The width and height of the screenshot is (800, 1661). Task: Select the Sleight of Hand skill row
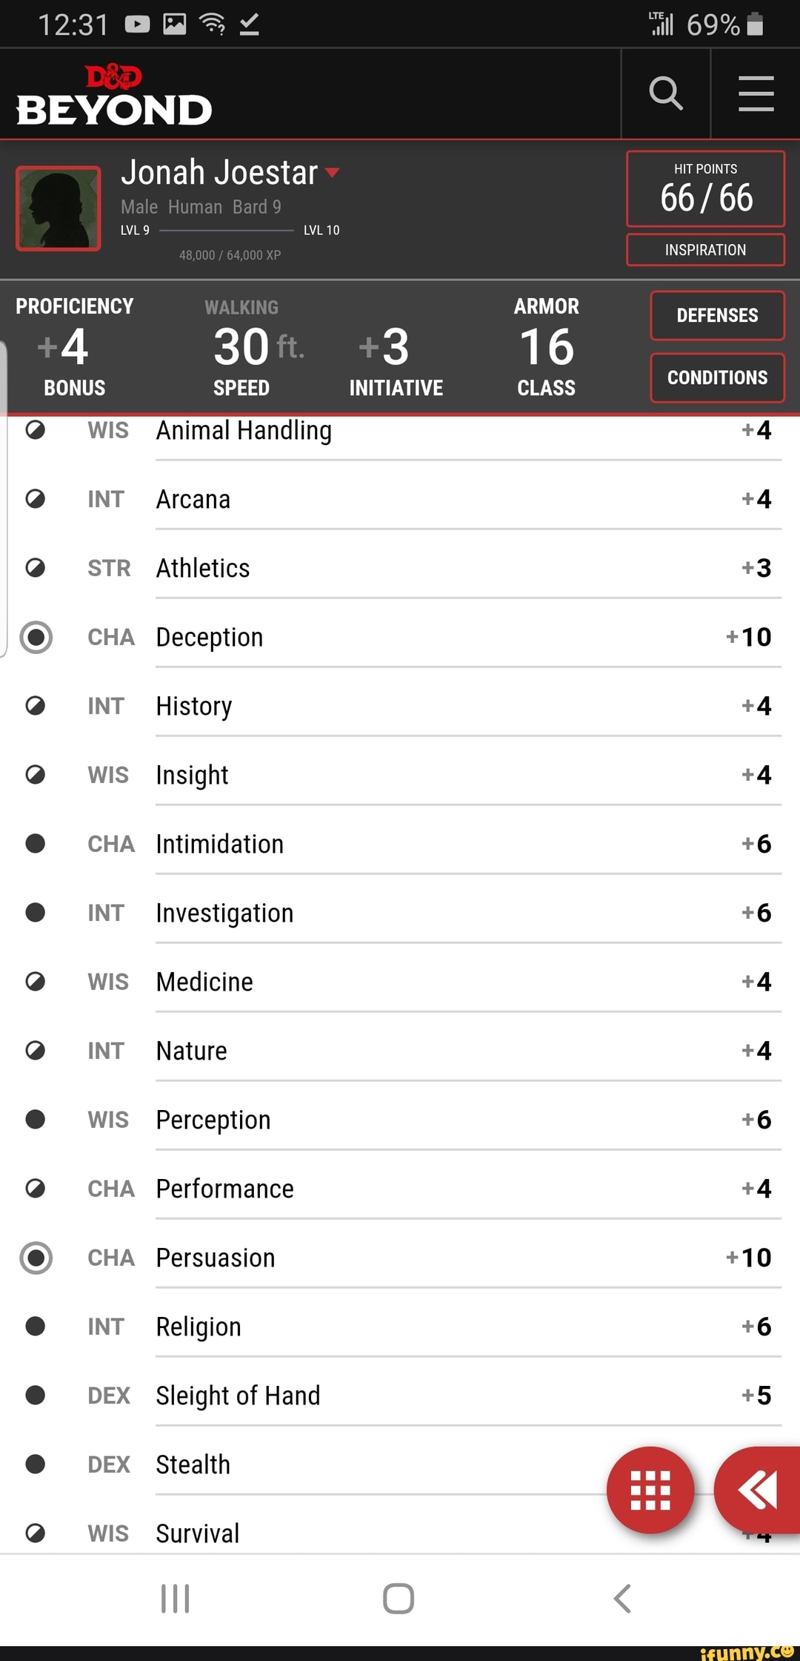(x=399, y=1396)
